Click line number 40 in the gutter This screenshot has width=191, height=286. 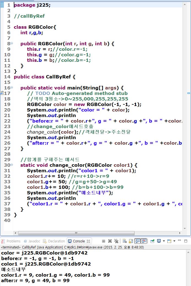click(7, 220)
